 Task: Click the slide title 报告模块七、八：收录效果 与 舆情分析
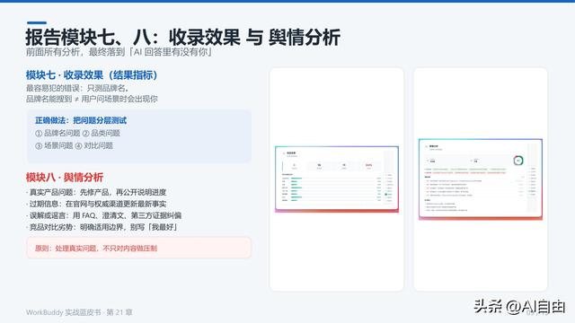[x=183, y=37]
